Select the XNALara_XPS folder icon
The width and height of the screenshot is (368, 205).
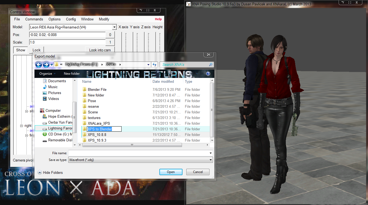(84, 123)
